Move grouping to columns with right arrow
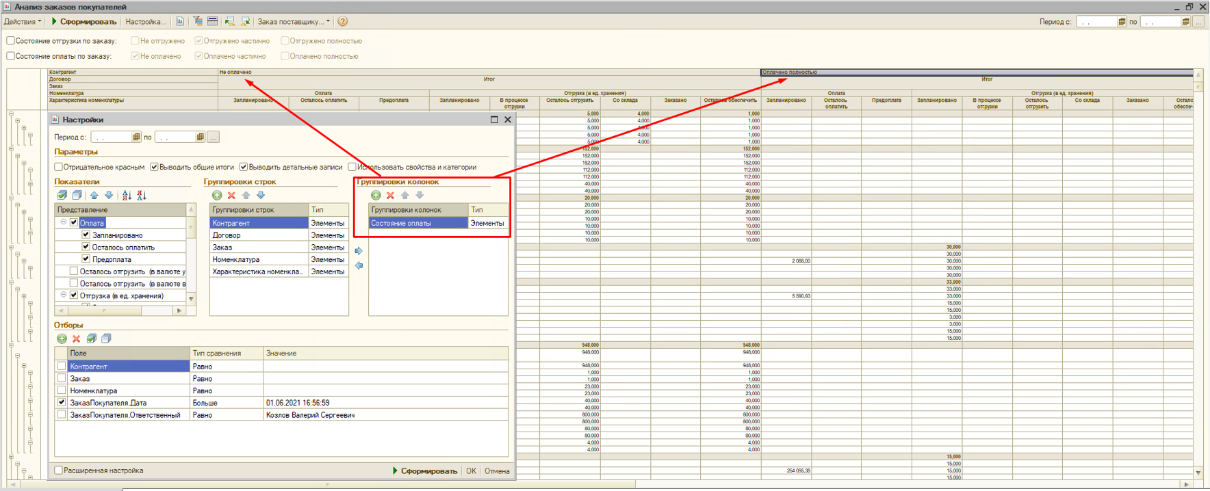Image resolution: width=1210 pixels, height=491 pixels. (359, 251)
